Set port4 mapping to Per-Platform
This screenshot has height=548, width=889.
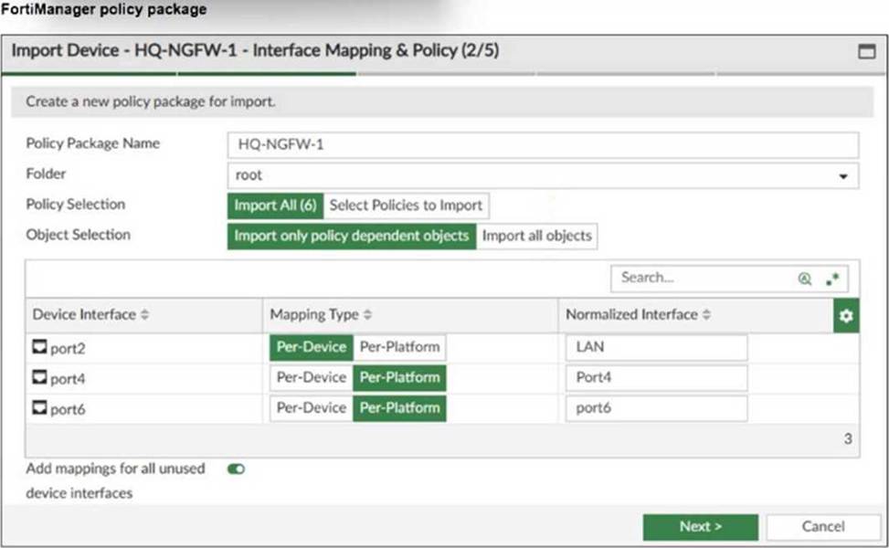[399, 377]
